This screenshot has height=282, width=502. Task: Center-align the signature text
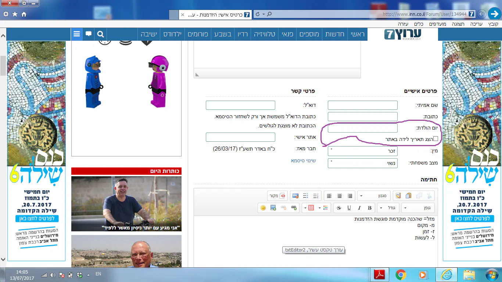click(x=340, y=196)
